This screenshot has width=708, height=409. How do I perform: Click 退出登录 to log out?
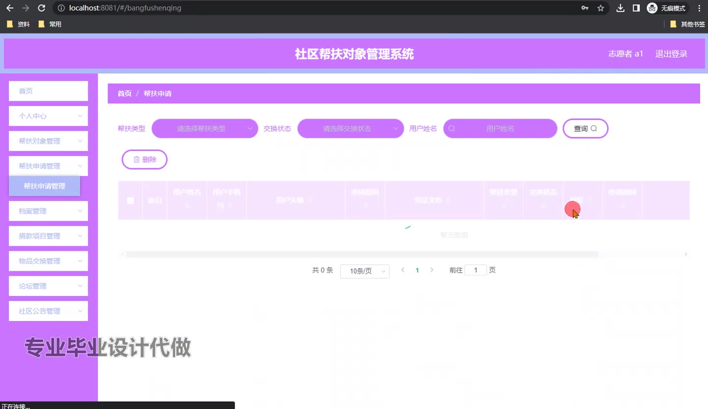(671, 54)
